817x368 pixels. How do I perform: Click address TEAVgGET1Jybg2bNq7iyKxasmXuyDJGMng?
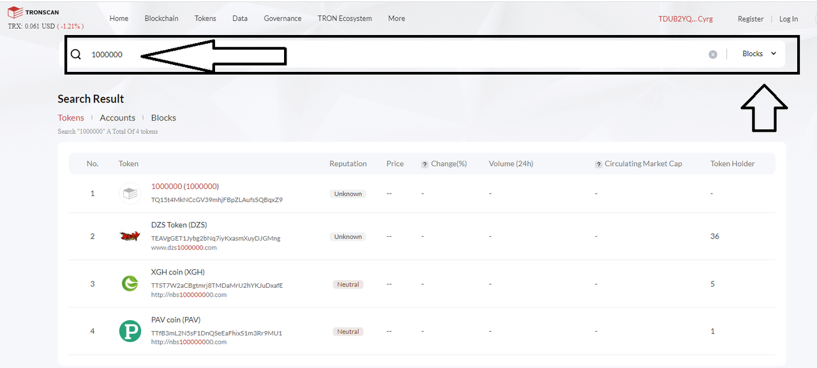click(216, 238)
